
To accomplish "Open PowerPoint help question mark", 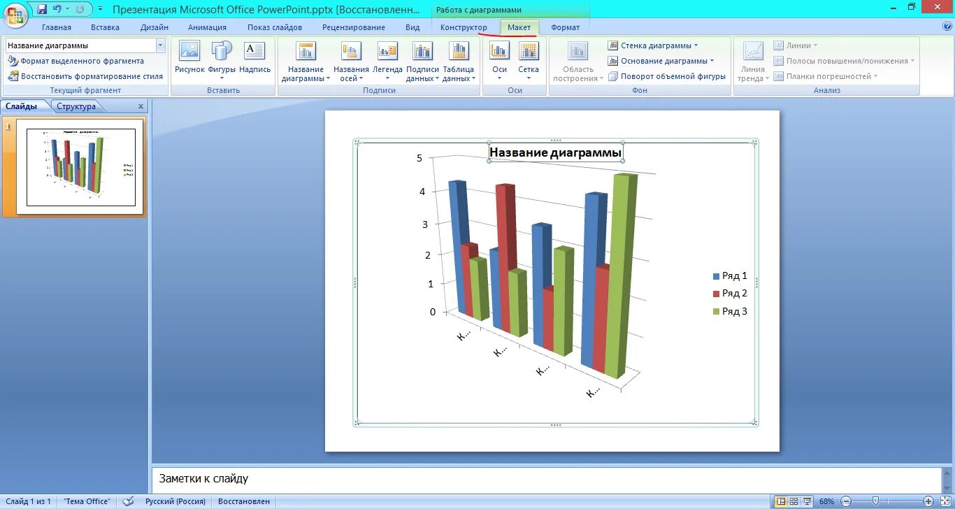I will point(947,27).
